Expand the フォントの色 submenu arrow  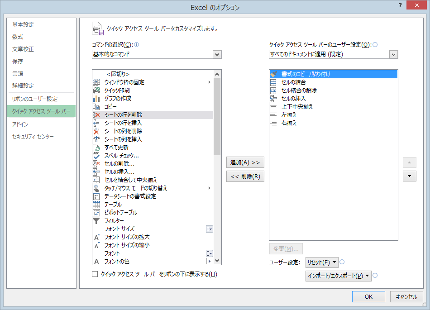tap(210, 261)
